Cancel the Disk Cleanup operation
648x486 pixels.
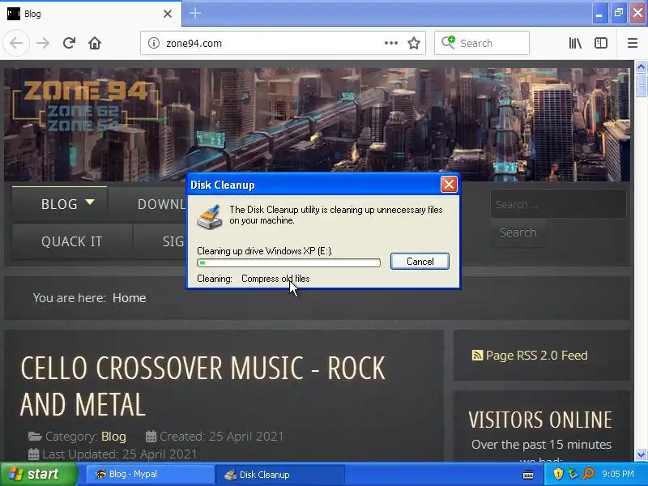[x=420, y=261]
